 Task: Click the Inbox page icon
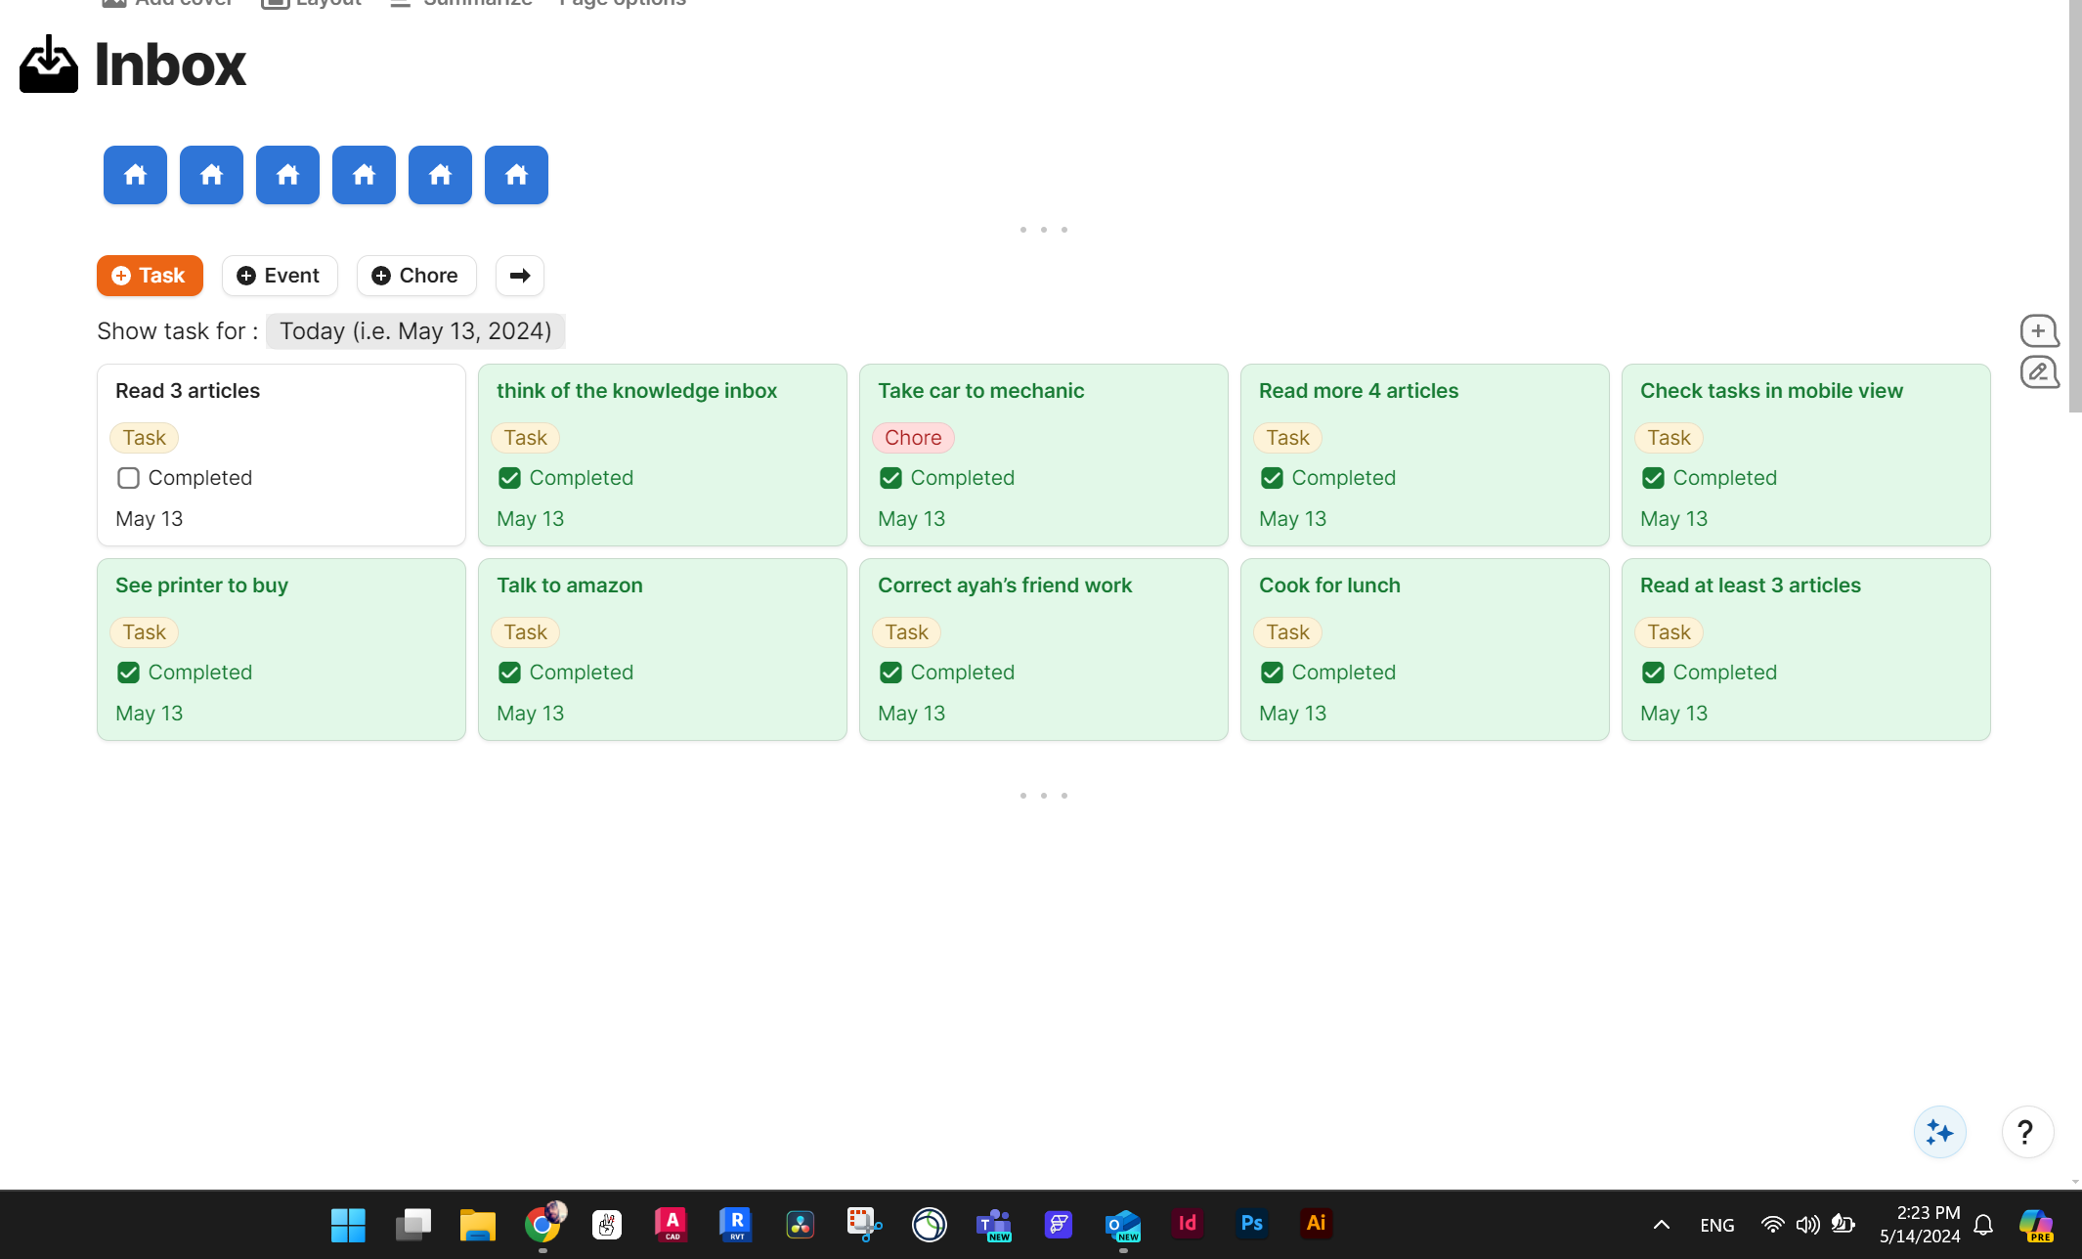48,65
